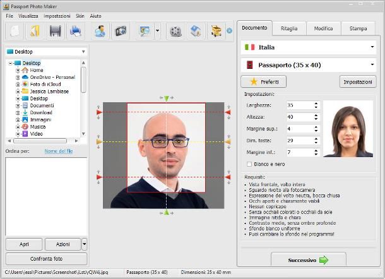The width and height of the screenshot is (385, 279).
Task: Click the red right chin line marker
Action: (228, 177)
